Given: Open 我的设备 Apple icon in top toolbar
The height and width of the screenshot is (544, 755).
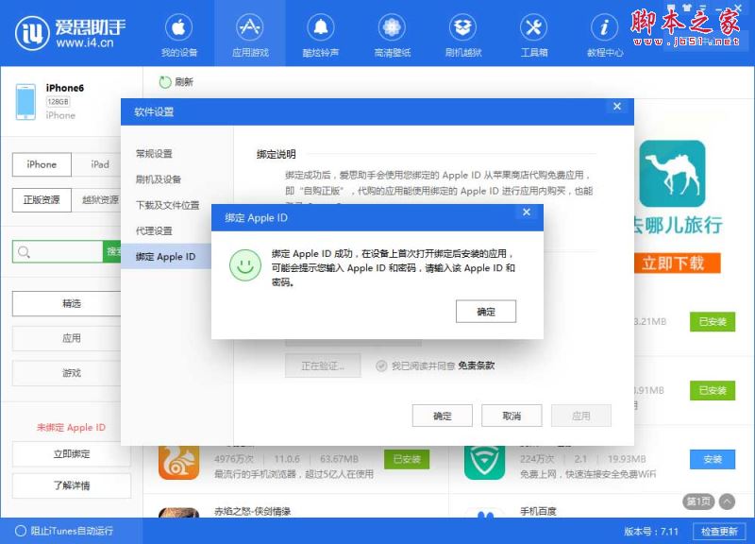Looking at the screenshot, I should tap(179, 28).
